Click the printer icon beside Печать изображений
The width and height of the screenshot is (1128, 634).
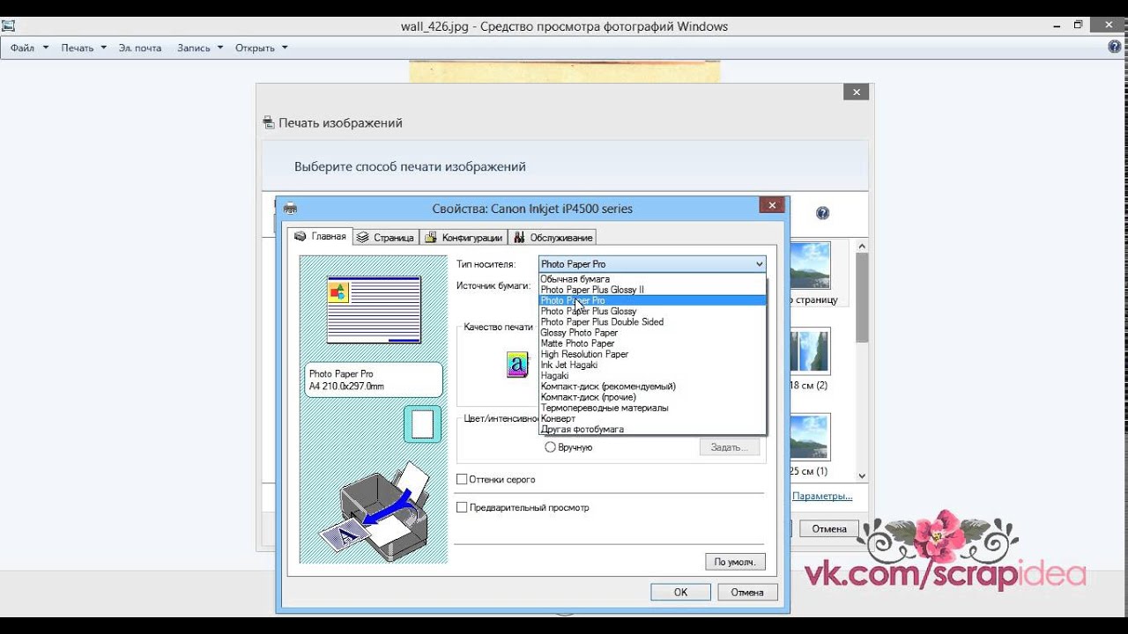coord(269,123)
